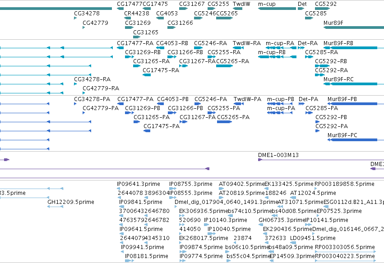The height and width of the screenshot is (263, 384).
Task: Select protein CG34278-PA
Action: point(75,104)
